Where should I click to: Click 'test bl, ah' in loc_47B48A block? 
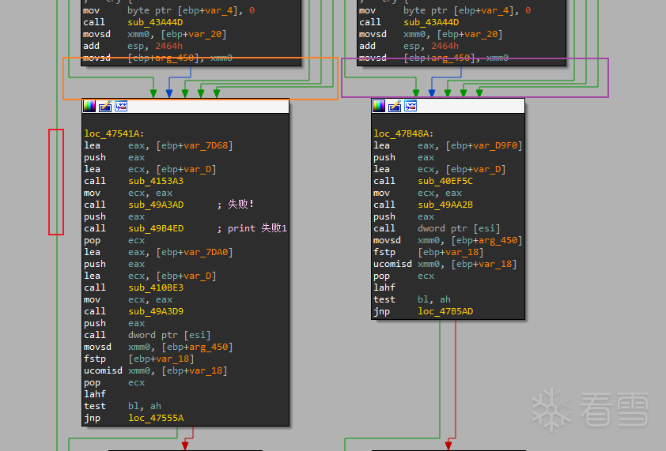(x=412, y=299)
